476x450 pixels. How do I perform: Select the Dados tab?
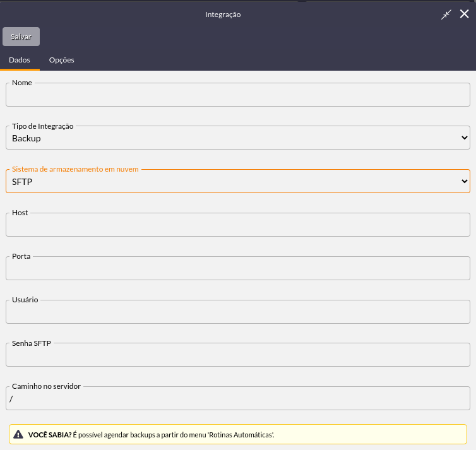20,60
